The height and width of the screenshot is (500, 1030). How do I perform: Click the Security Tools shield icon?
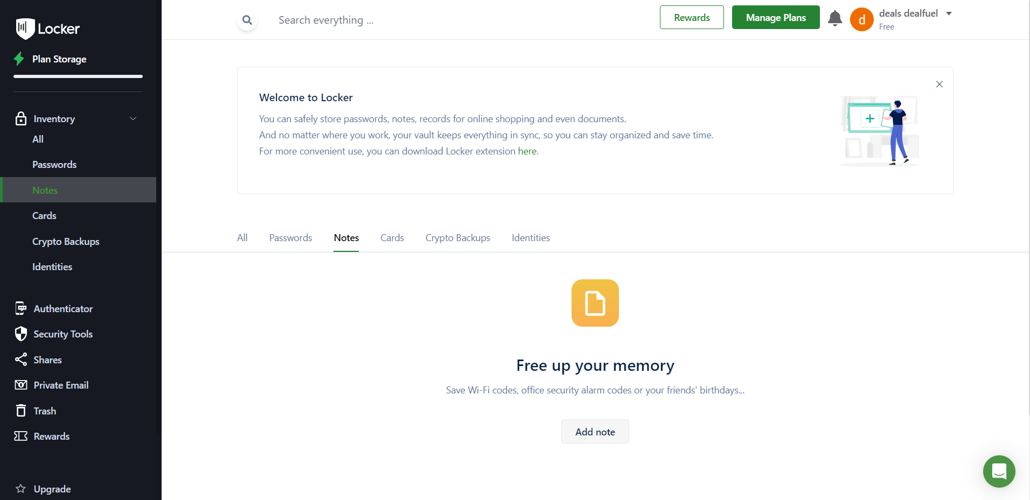pos(21,334)
